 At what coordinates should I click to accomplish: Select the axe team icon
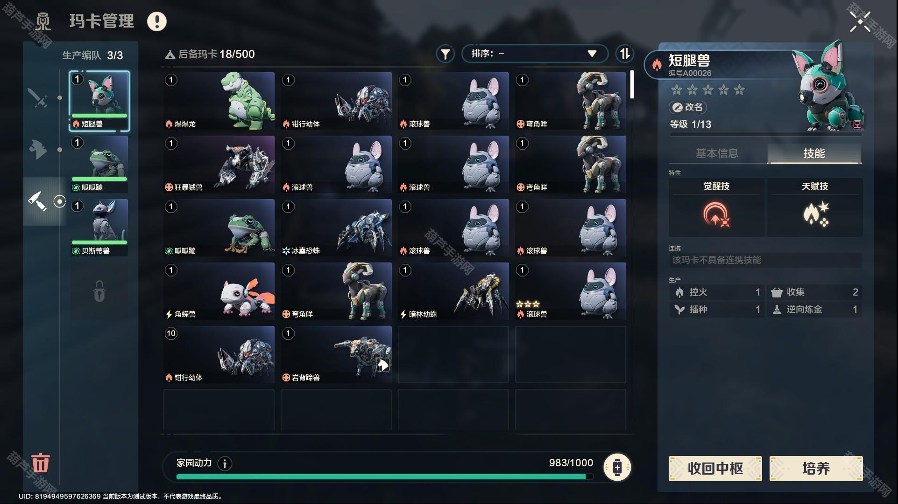click(37, 149)
